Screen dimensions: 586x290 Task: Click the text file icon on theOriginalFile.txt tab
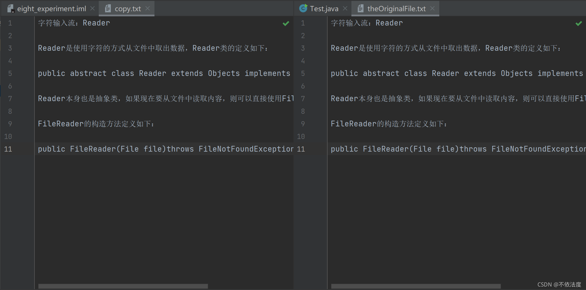click(361, 9)
